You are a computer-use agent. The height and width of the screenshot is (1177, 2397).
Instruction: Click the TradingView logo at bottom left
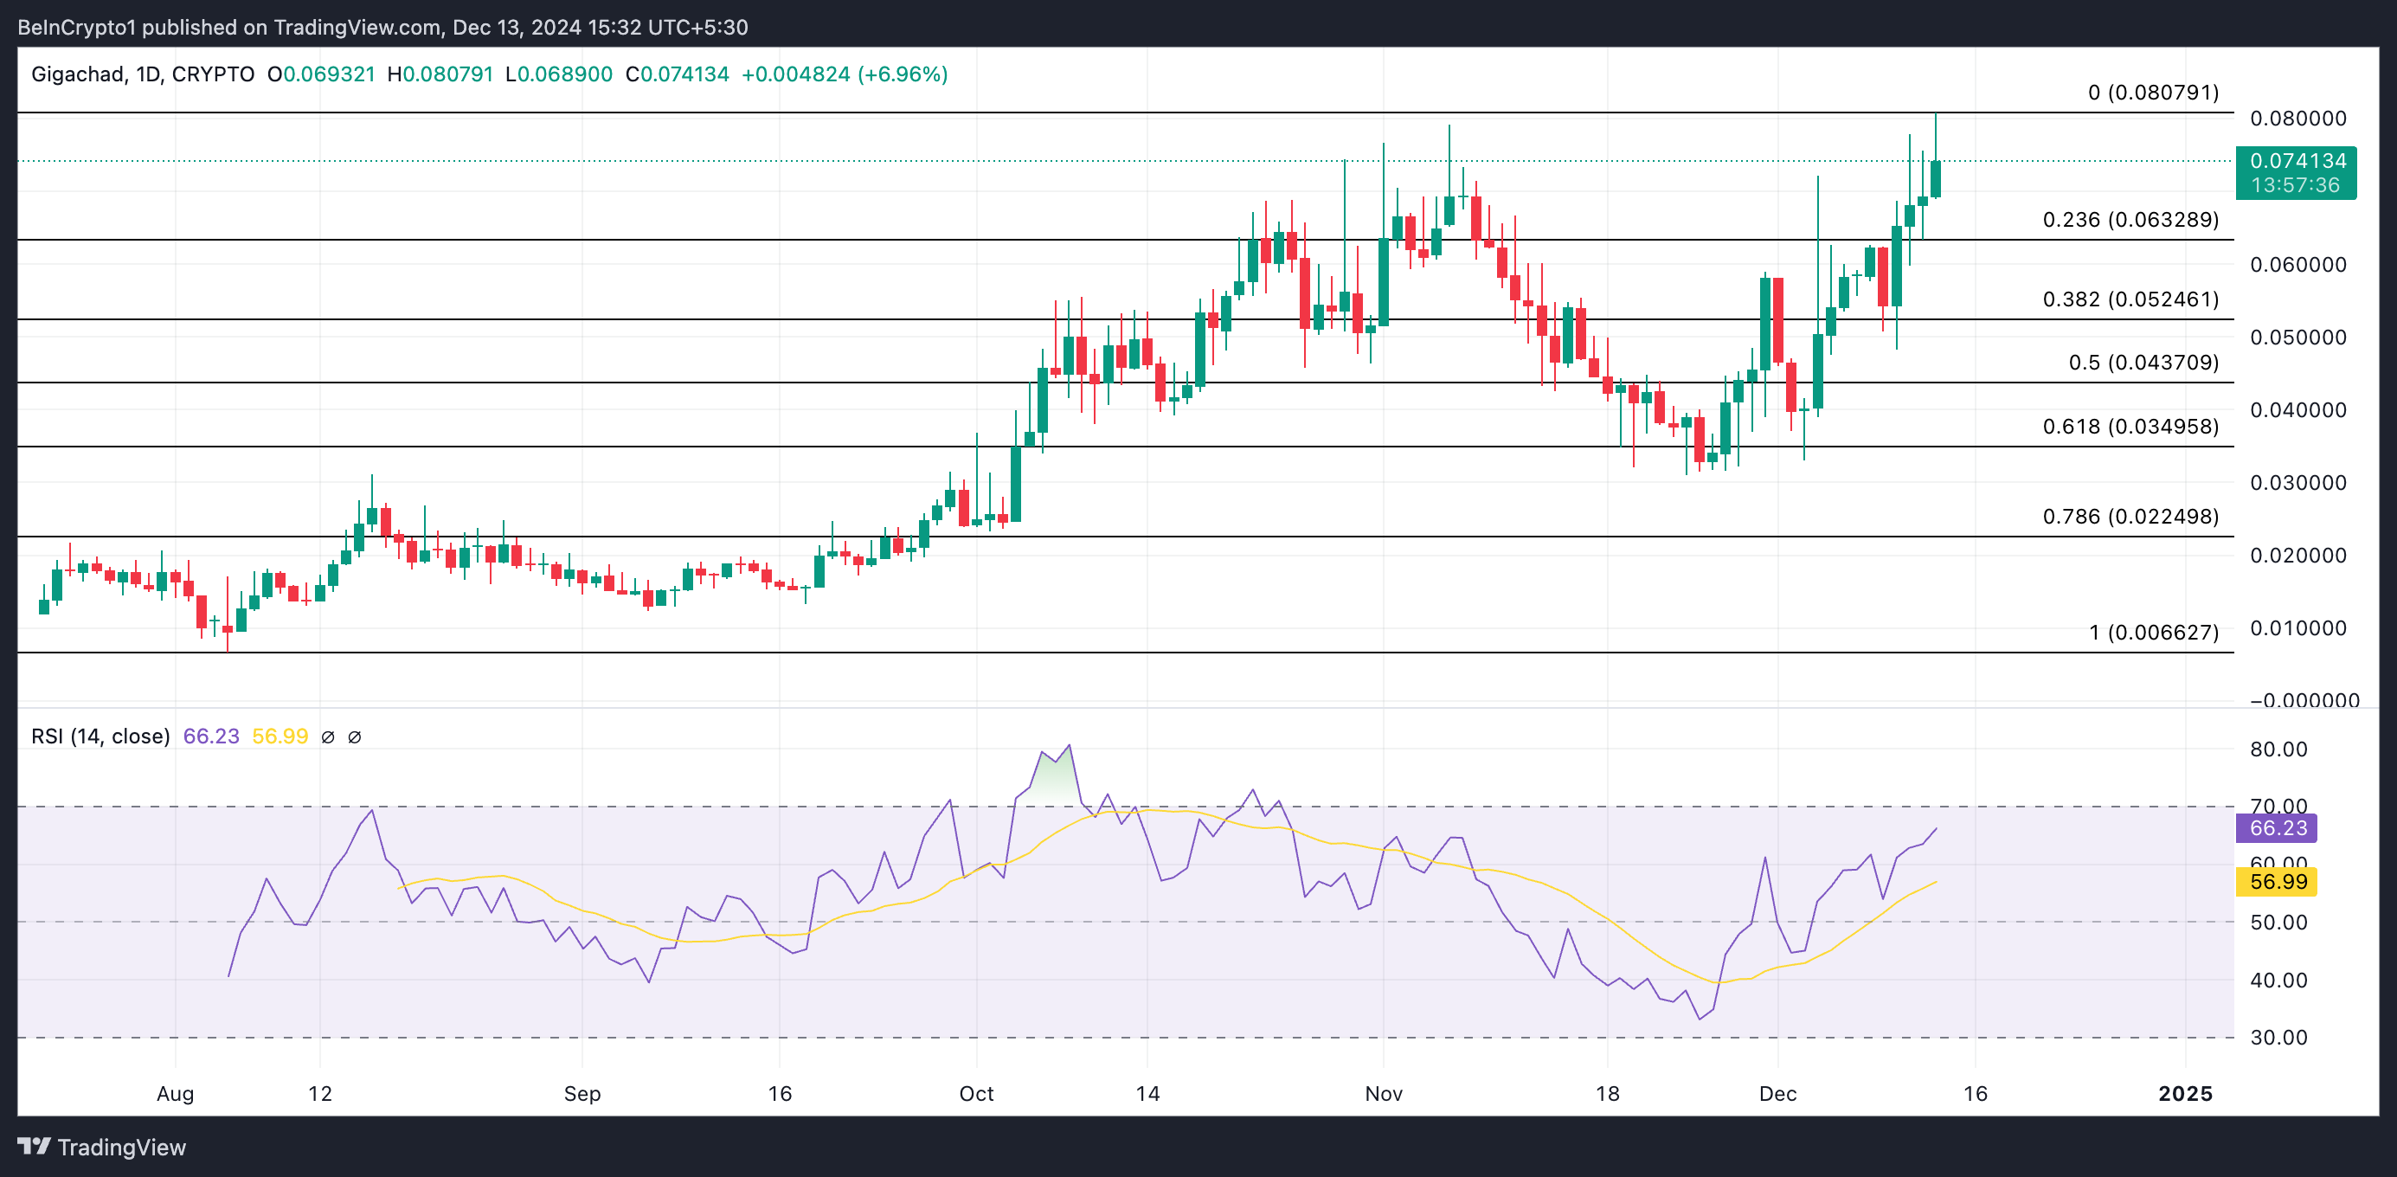101,1148
